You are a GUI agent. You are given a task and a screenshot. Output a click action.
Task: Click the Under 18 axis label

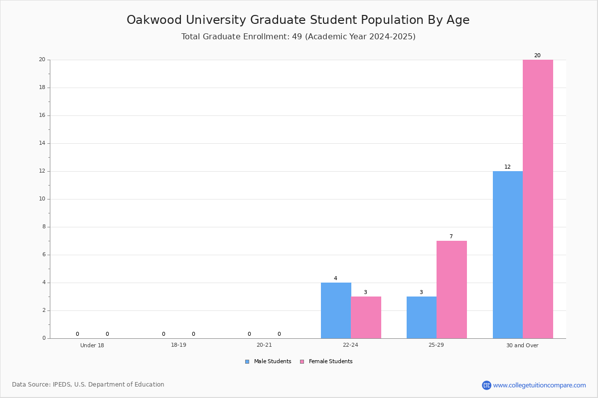[92, 345]
